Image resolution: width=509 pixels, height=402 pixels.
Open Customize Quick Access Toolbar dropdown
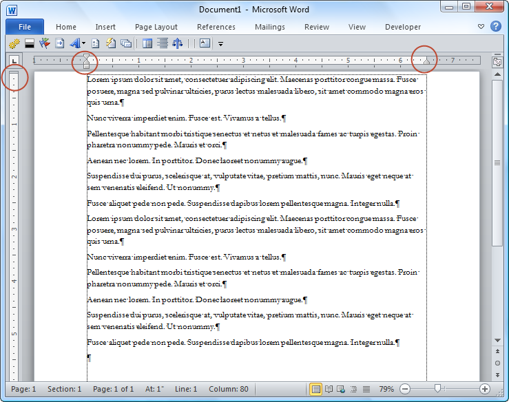[x=220, y=44]
